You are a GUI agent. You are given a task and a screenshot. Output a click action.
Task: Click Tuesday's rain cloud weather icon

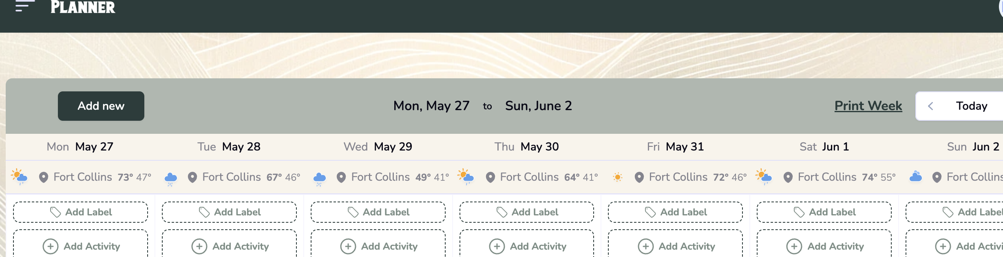(170, 178)
